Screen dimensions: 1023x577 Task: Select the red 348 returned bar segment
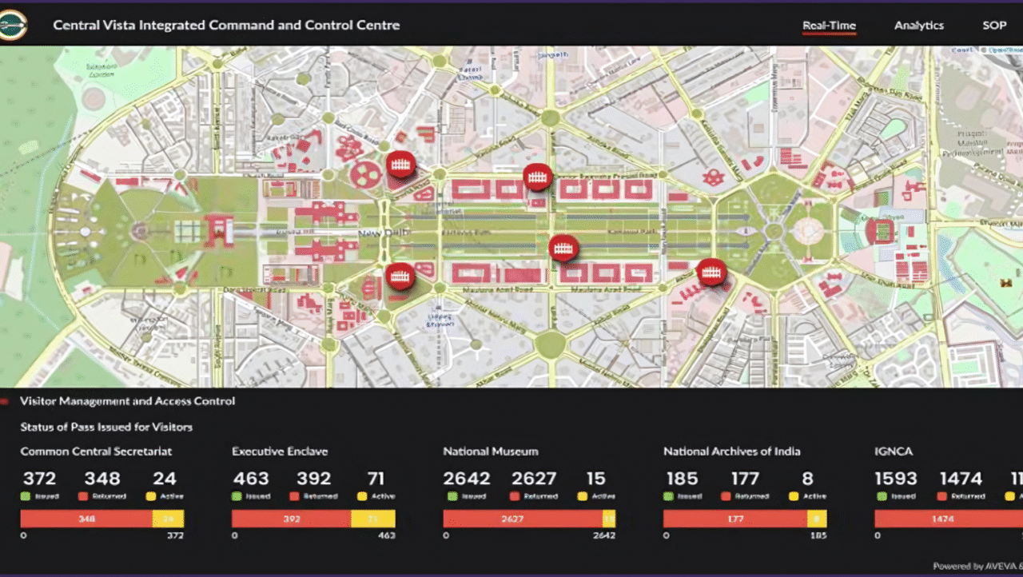click(86, 519)
